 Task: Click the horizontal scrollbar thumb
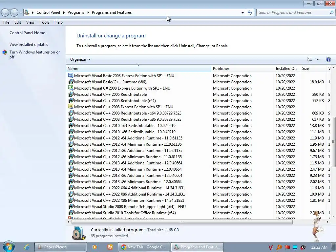tap(182, 222)
